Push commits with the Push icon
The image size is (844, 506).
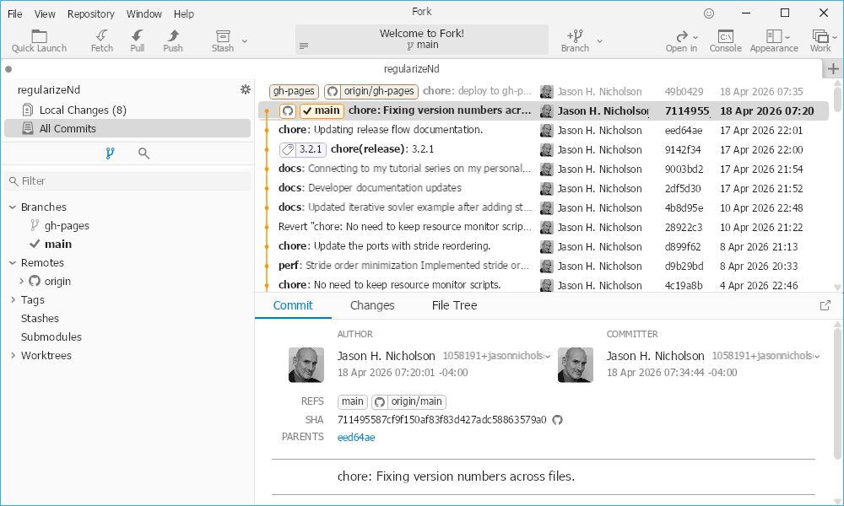[173, 36]
